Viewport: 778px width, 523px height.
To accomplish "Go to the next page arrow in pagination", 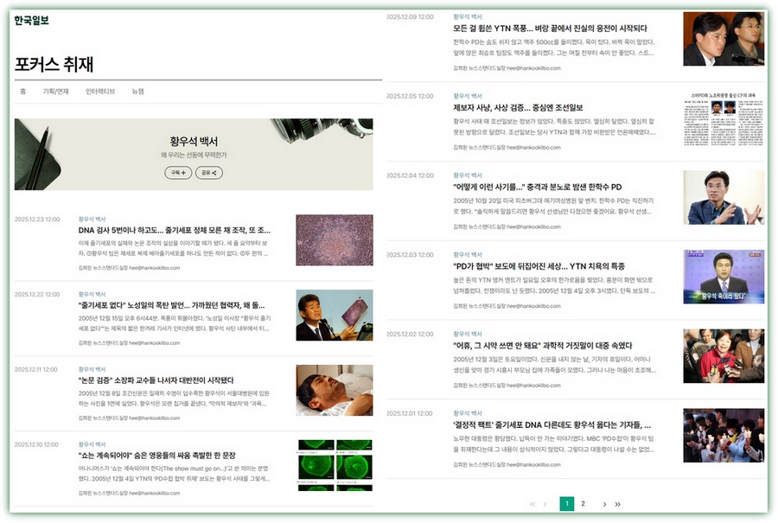I will pos(604,504).
